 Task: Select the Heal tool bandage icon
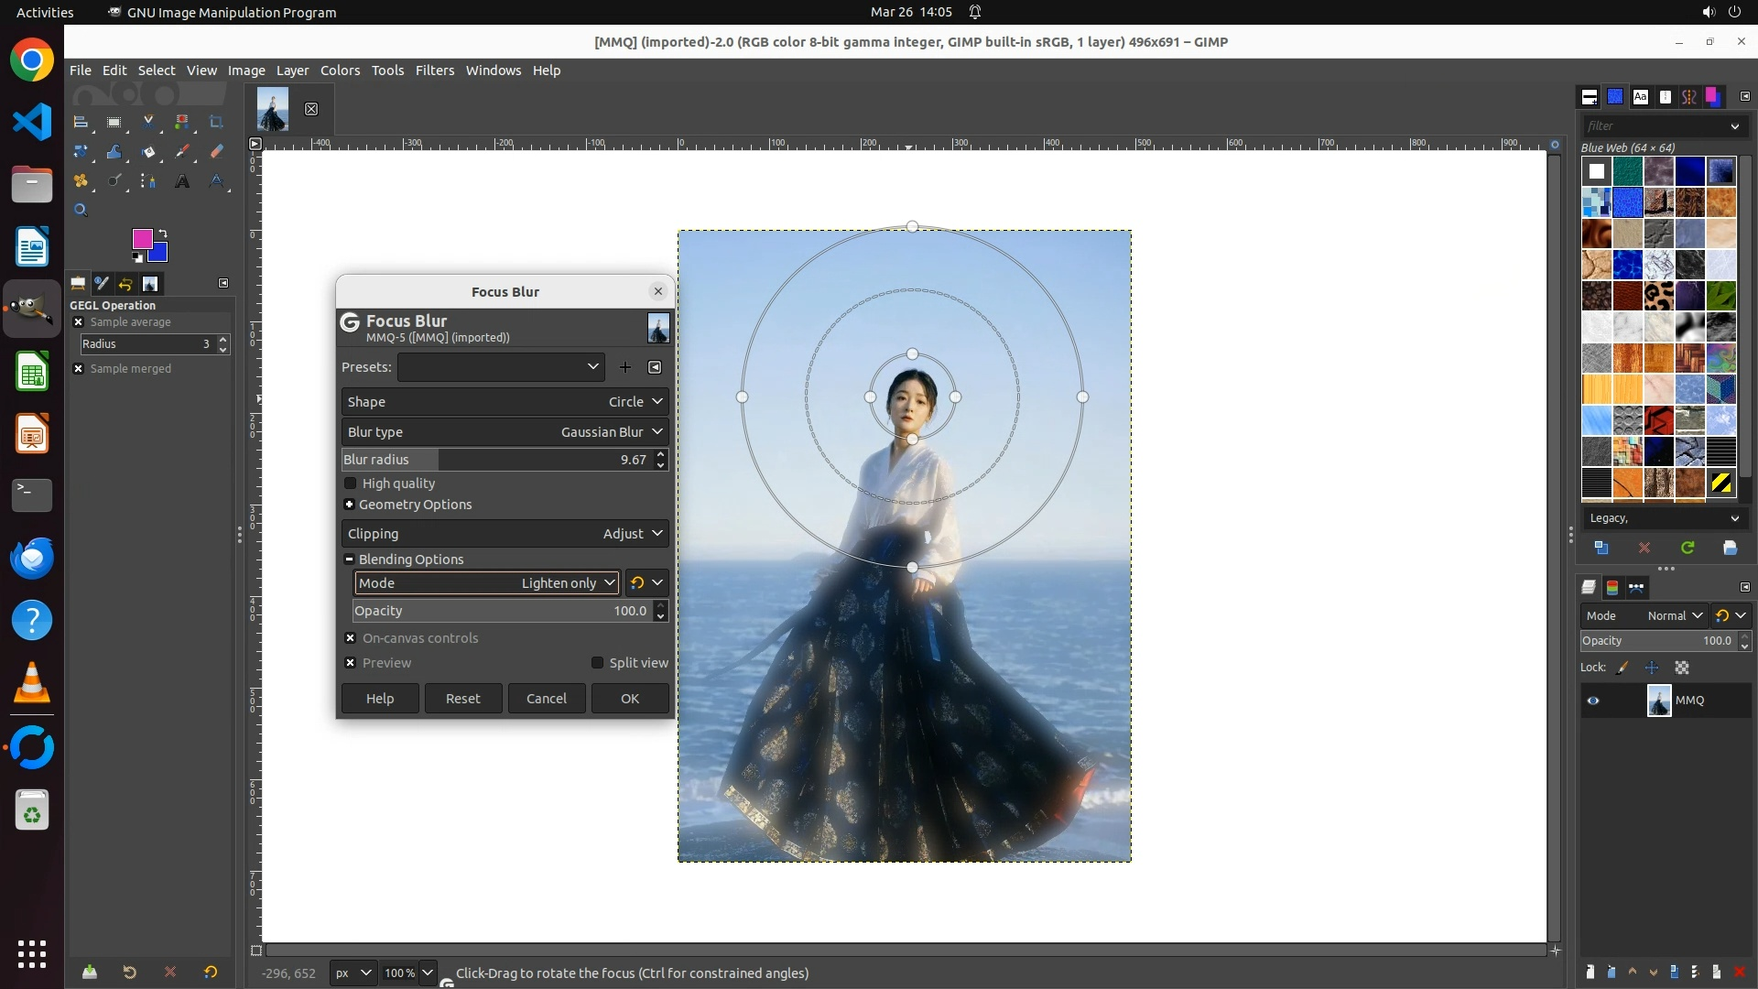81,181
